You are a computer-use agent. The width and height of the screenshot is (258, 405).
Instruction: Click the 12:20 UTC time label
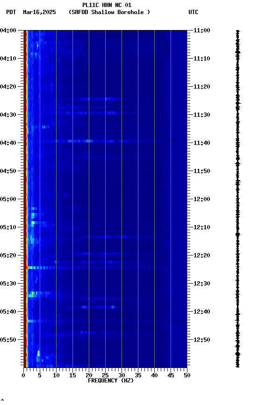pyautogui.click(x=202, y=255)
